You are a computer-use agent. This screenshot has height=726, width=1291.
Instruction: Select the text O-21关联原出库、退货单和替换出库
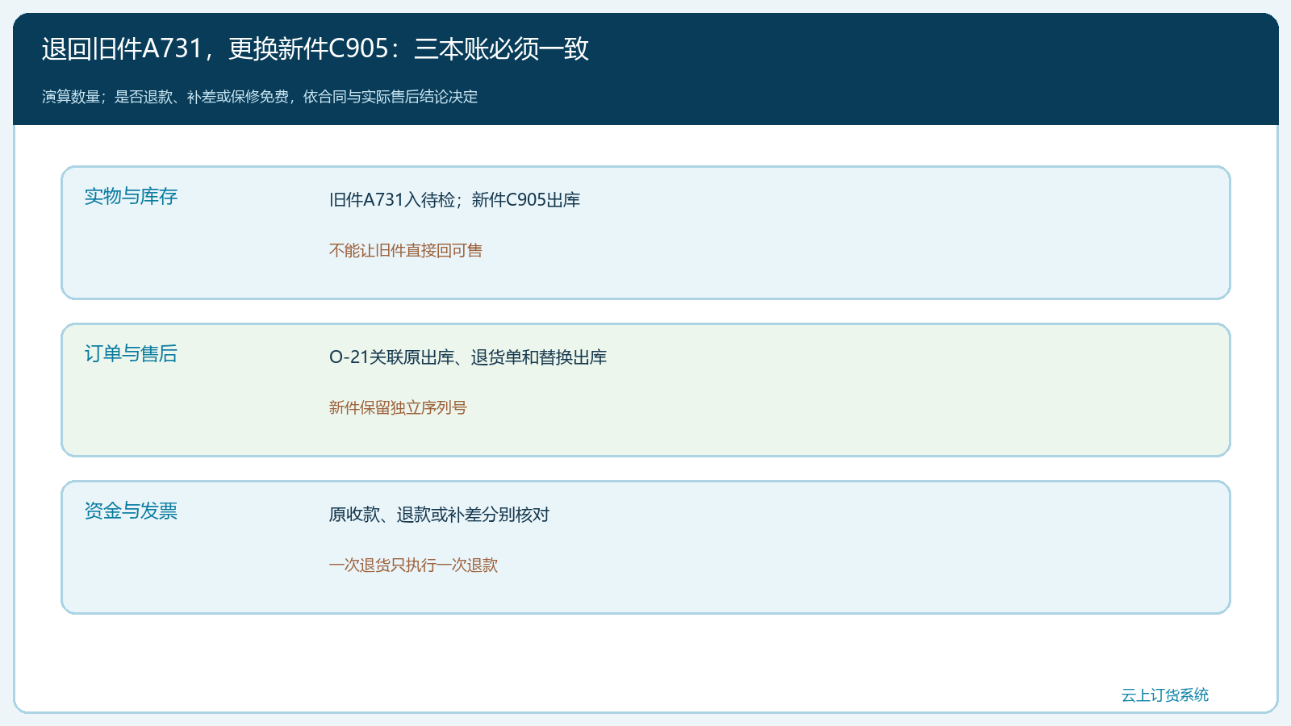468,357
